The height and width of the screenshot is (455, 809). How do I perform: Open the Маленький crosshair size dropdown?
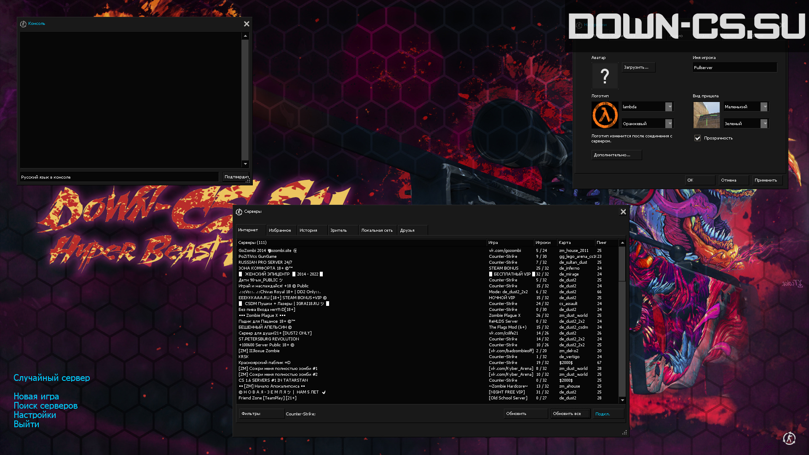[x=764, y=107]
